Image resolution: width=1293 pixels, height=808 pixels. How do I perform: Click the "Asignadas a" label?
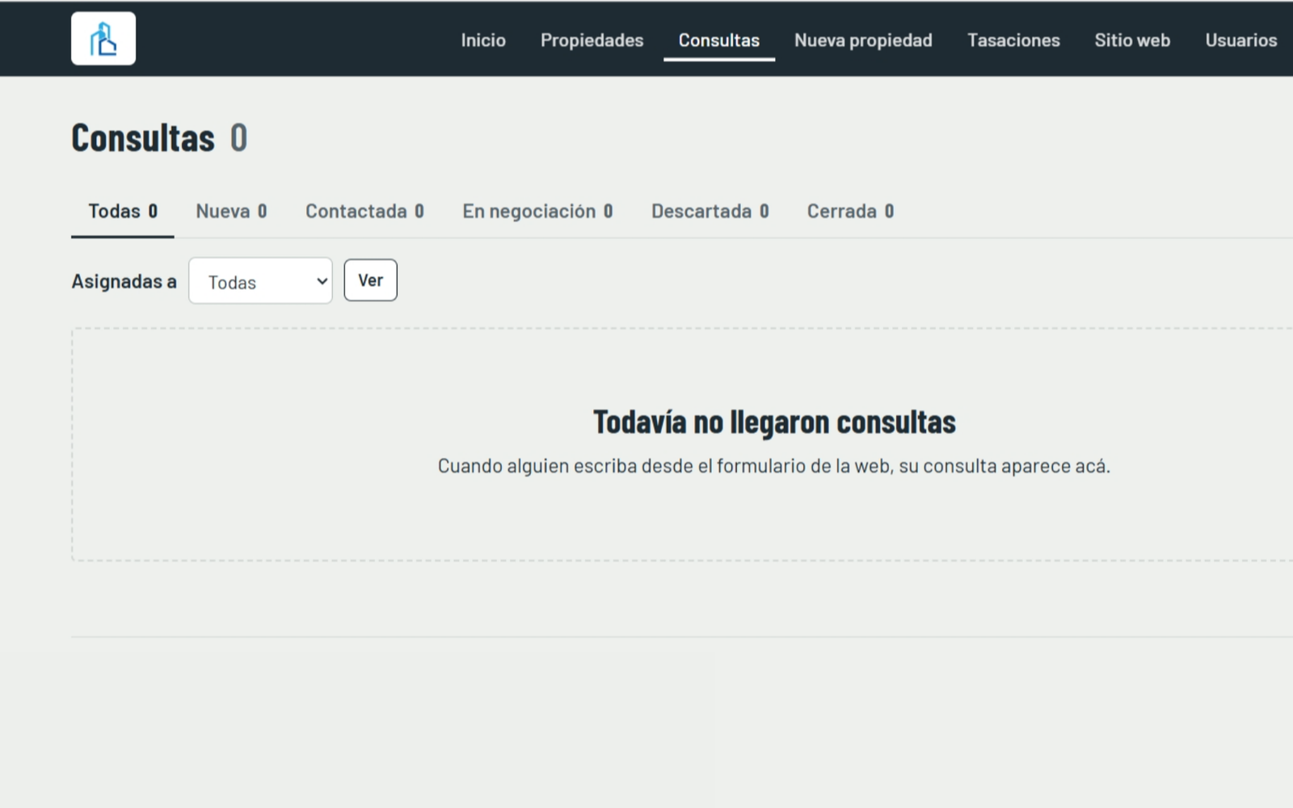[x=124, y=281]
